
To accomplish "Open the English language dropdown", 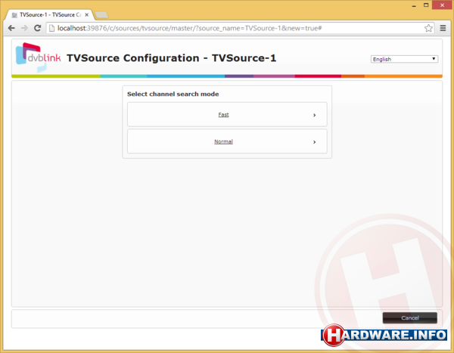I will point(404,59).
